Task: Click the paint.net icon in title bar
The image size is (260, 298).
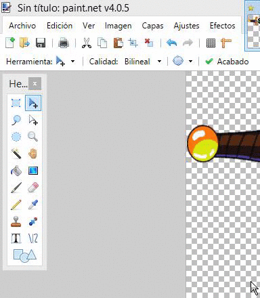Action: click(6, 7)
